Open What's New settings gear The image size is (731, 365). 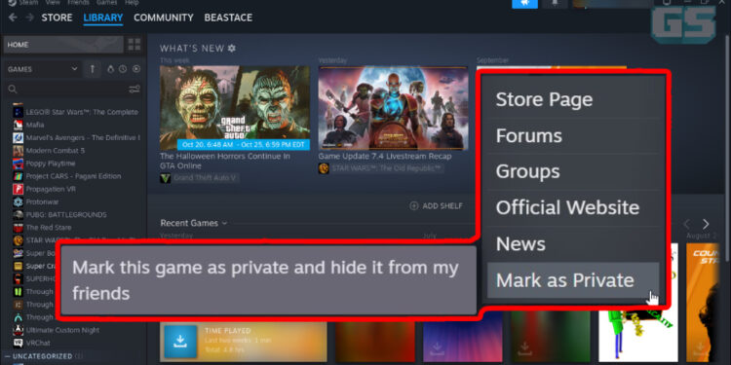click(x=232, y=48)
